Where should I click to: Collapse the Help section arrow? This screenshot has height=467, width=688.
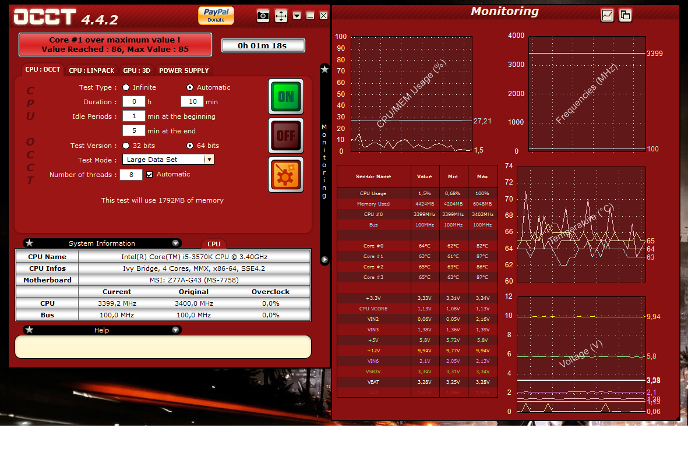[x=175, y=330]
